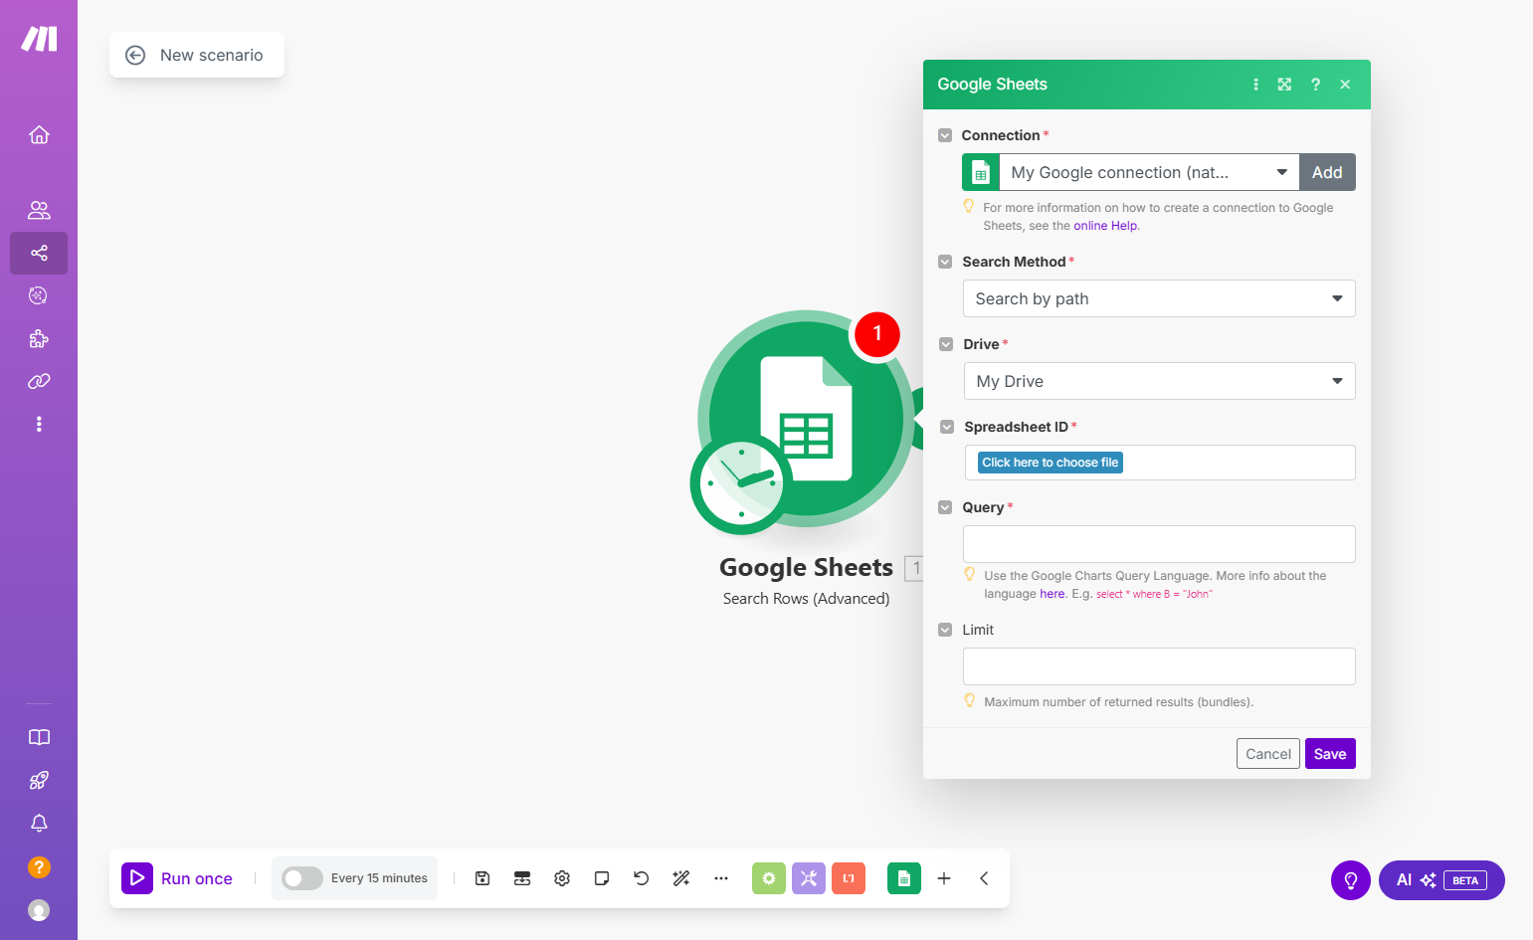Open the Templates icon in sidebar
Screen dimensions: 1533x940
(x=39, y=295)
